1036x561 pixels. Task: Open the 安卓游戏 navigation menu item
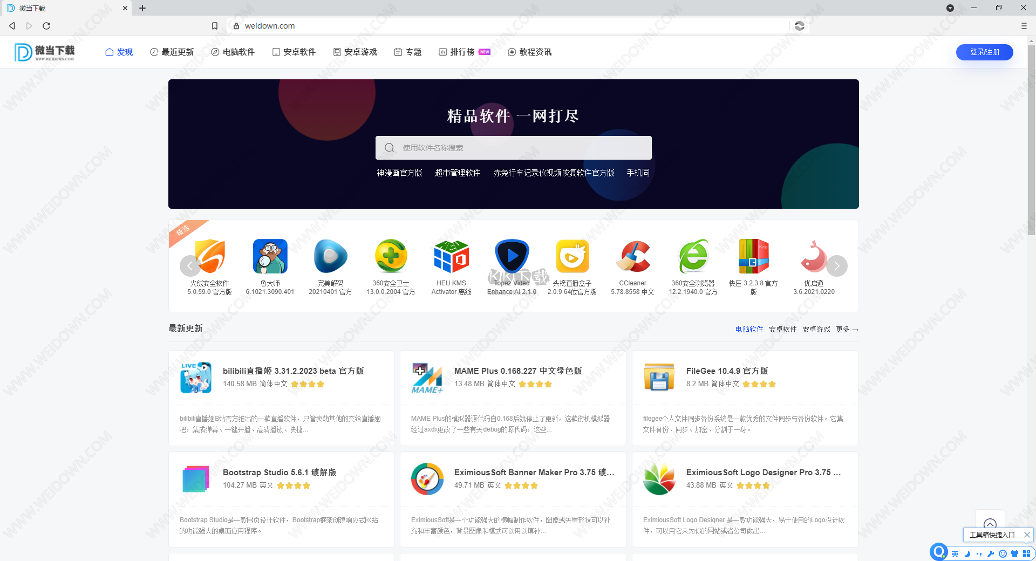(x=355, y=52)
